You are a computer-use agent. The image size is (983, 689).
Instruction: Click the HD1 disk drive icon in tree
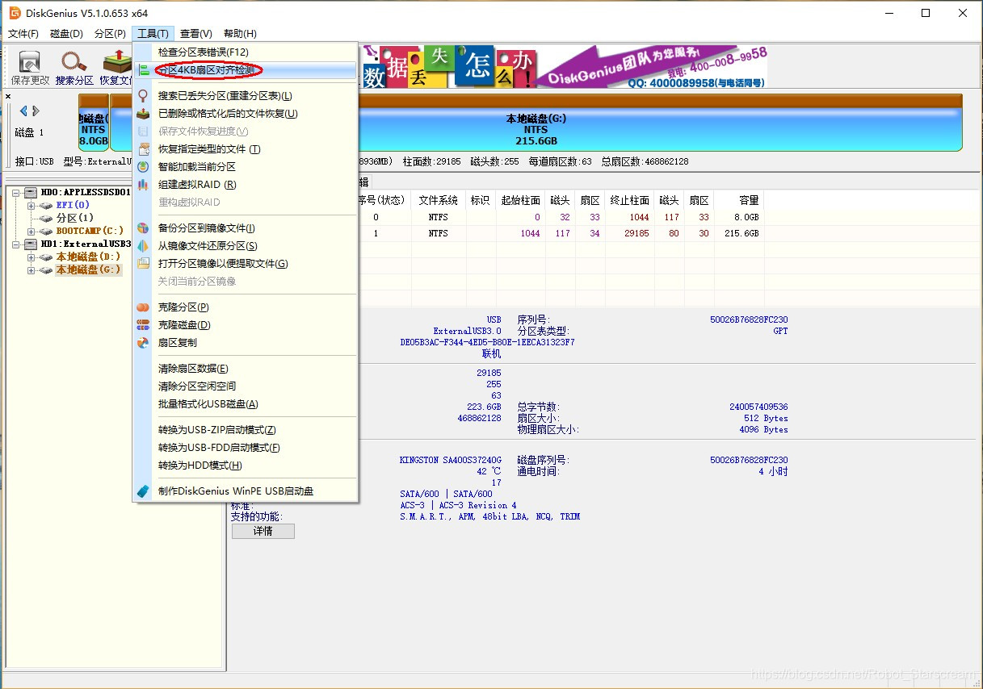(31, 244)
